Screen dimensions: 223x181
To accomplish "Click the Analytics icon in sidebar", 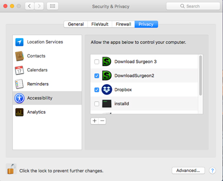I will [19, 112].
